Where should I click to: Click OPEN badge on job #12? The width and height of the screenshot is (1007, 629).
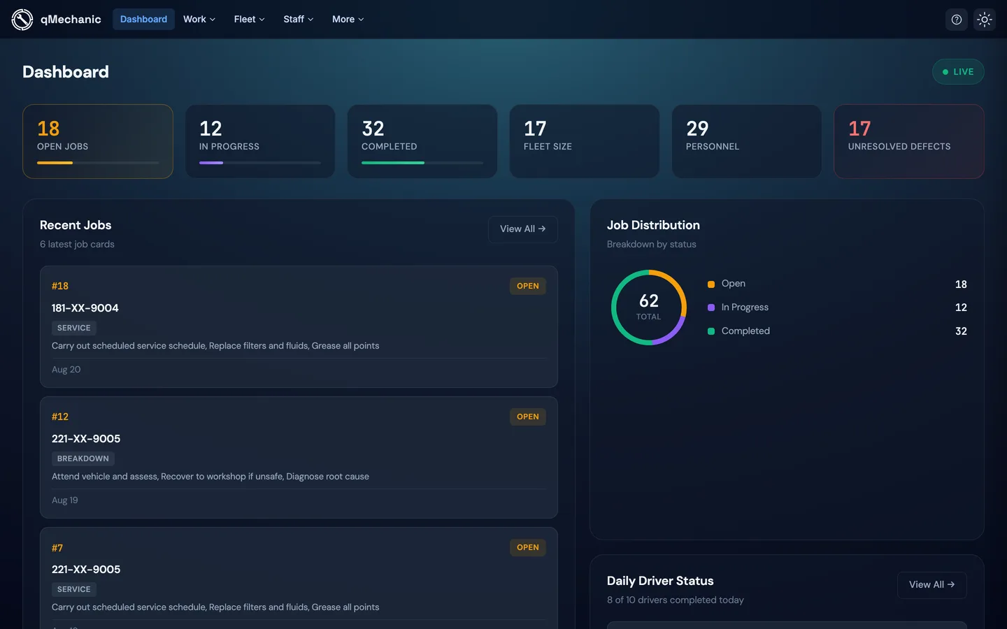[x=528, y=417]
